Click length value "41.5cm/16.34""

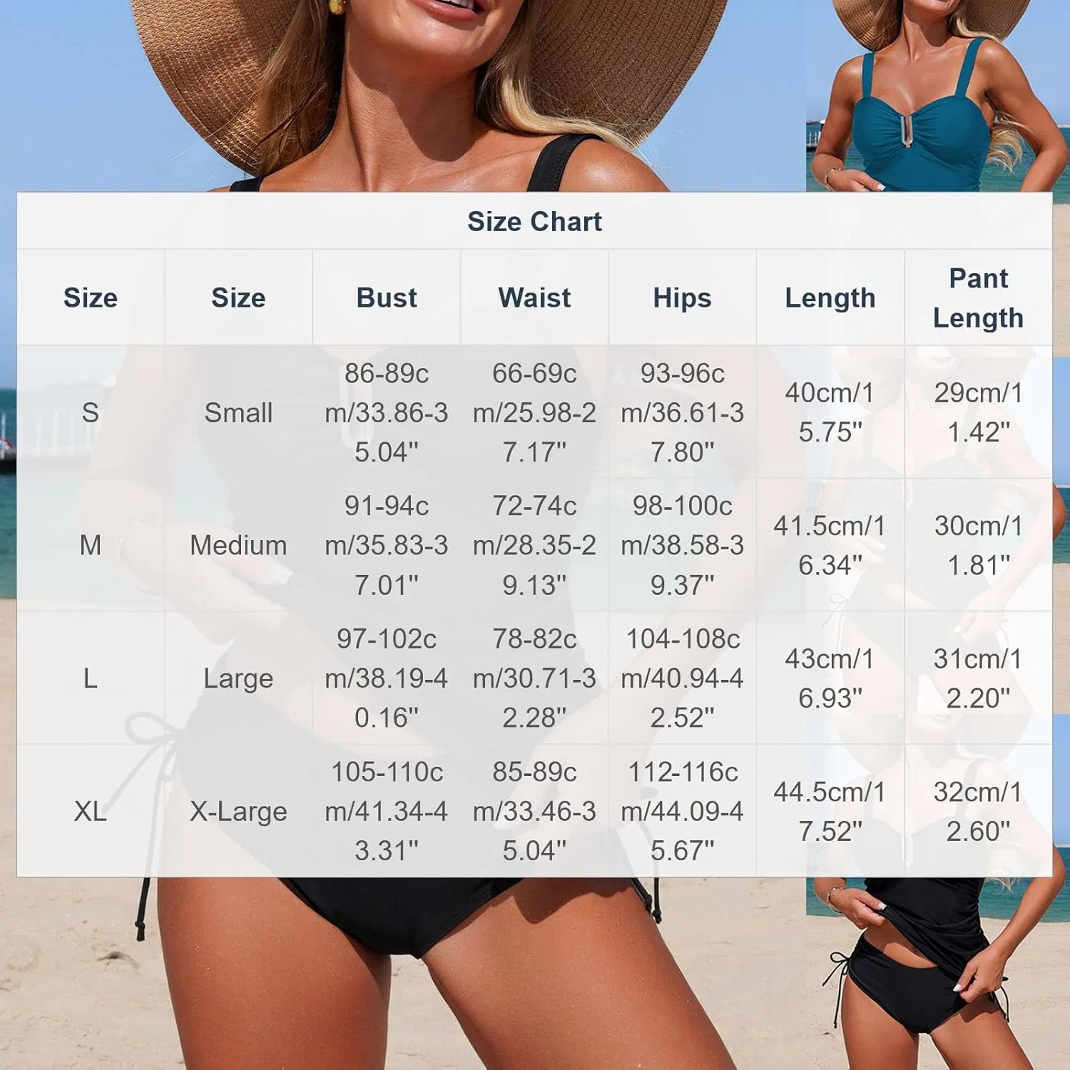click(830, 545)
